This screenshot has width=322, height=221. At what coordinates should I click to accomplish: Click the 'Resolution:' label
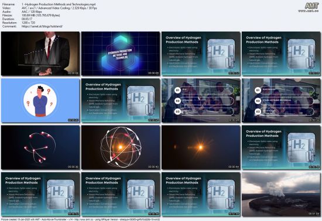(9, 23)
